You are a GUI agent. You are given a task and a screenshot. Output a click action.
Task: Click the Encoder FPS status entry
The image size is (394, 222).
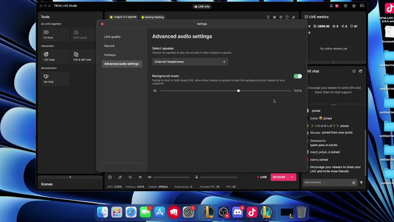[210, 187]
